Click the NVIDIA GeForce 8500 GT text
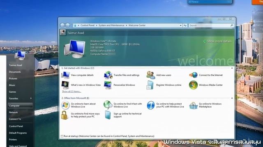This screenshot has width=263, height=147. (103, 51)
